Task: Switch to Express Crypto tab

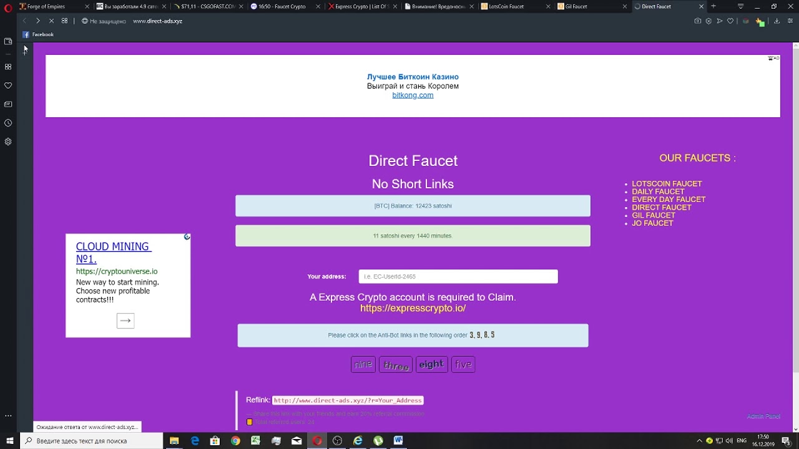Action: click(362, 6)
